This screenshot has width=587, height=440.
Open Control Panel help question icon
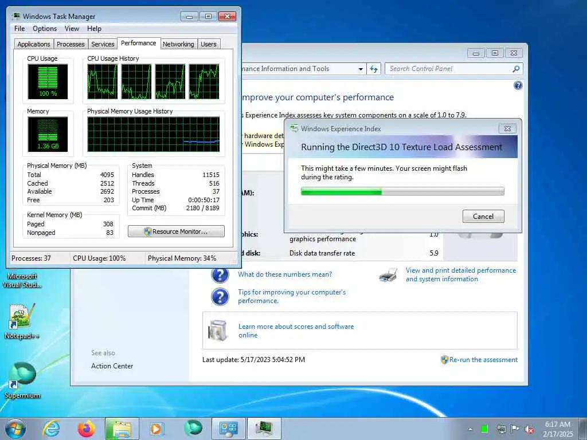(518, 86)
